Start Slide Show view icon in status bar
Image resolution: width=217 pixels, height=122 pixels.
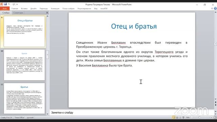(183, 118)
